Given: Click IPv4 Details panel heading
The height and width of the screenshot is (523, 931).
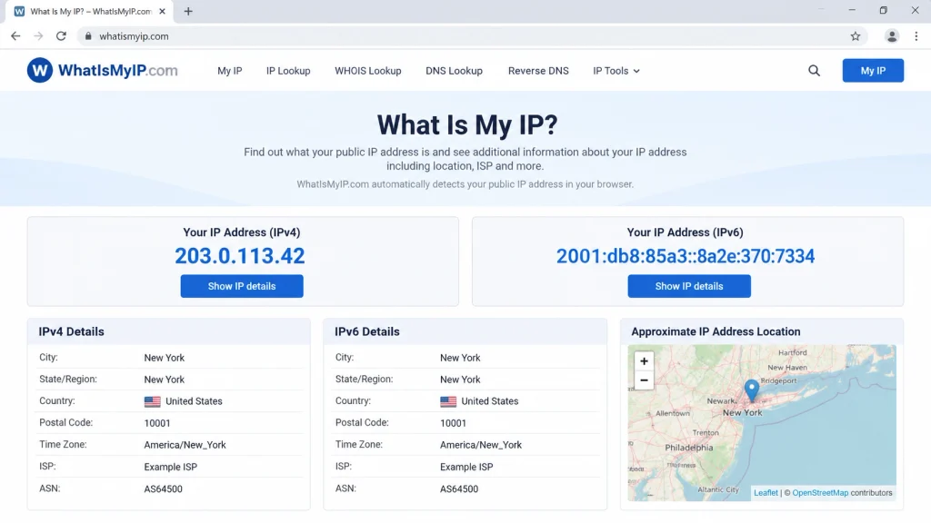Looking at the screenshot, I should pos(71,331).
